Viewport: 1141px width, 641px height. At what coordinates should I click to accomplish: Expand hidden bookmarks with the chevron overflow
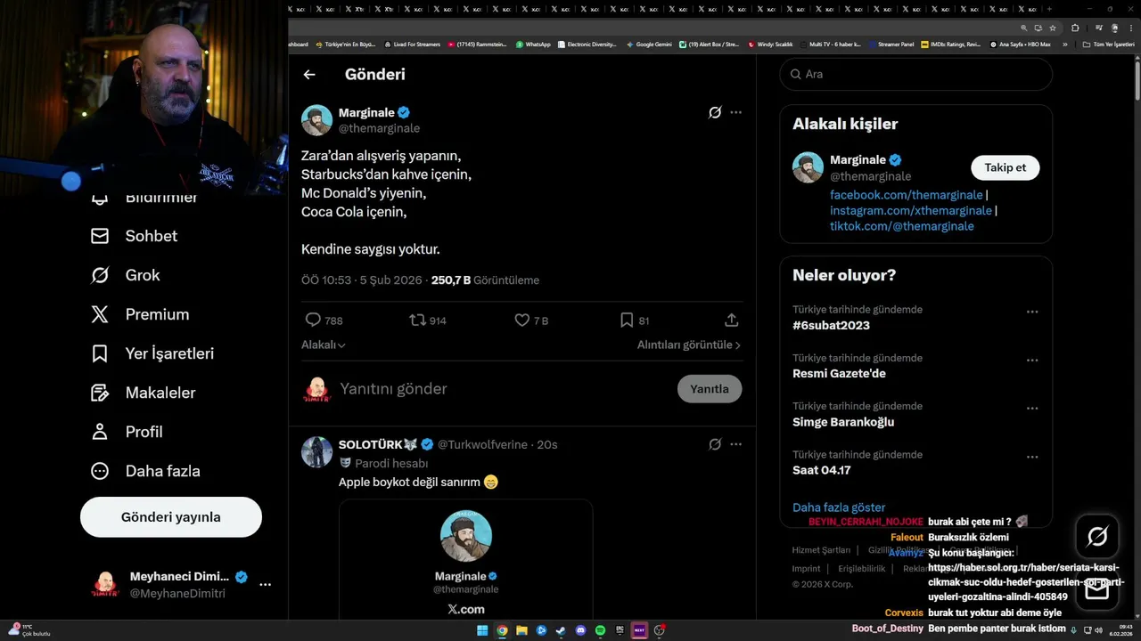click(1064, 44)
